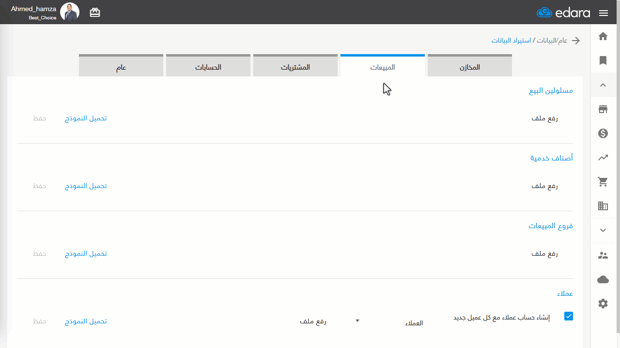The height and width of the screenshot is (348, 620).
Task: Click حفظ in مسئولين البيع section
Action: [x=40, y=118]
